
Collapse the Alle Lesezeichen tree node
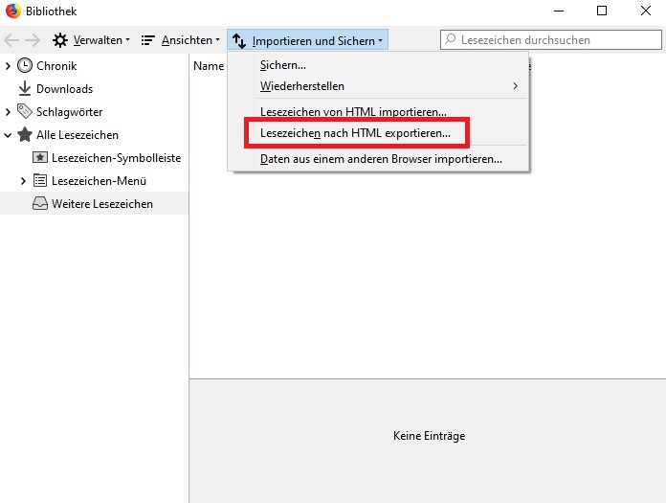coord(9,135)
